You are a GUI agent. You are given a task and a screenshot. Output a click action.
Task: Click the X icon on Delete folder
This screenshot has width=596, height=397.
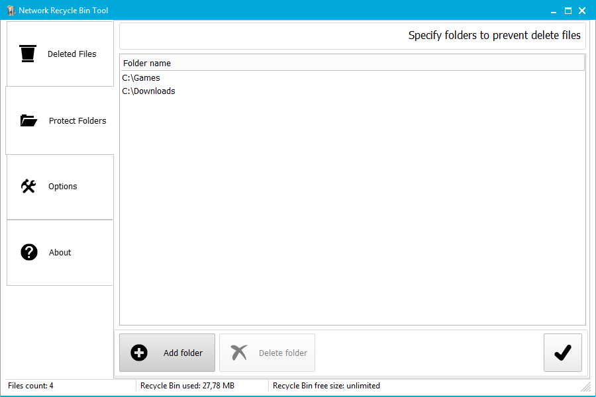(x=239, y=353)
